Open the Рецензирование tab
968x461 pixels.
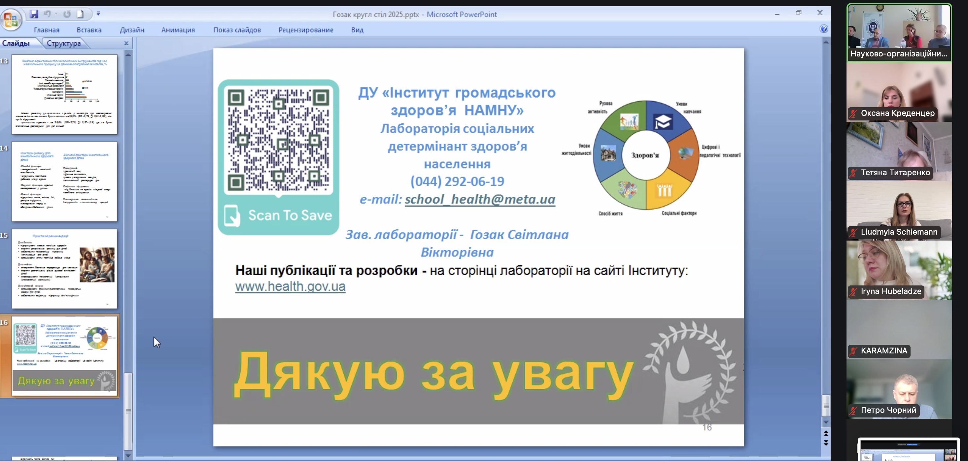click(306, 30)
